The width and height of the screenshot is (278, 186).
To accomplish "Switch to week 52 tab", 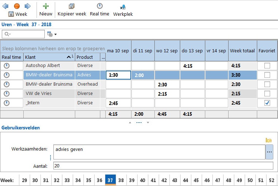I will pyautogui.click(x=271, y=180).
